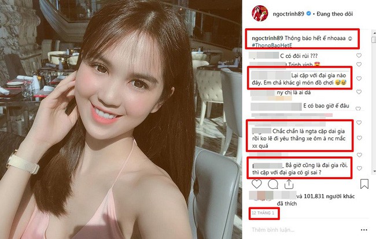Click the 'Đang theo dõi' following button
Screen dimensions: 376x239
pos(334,14)
